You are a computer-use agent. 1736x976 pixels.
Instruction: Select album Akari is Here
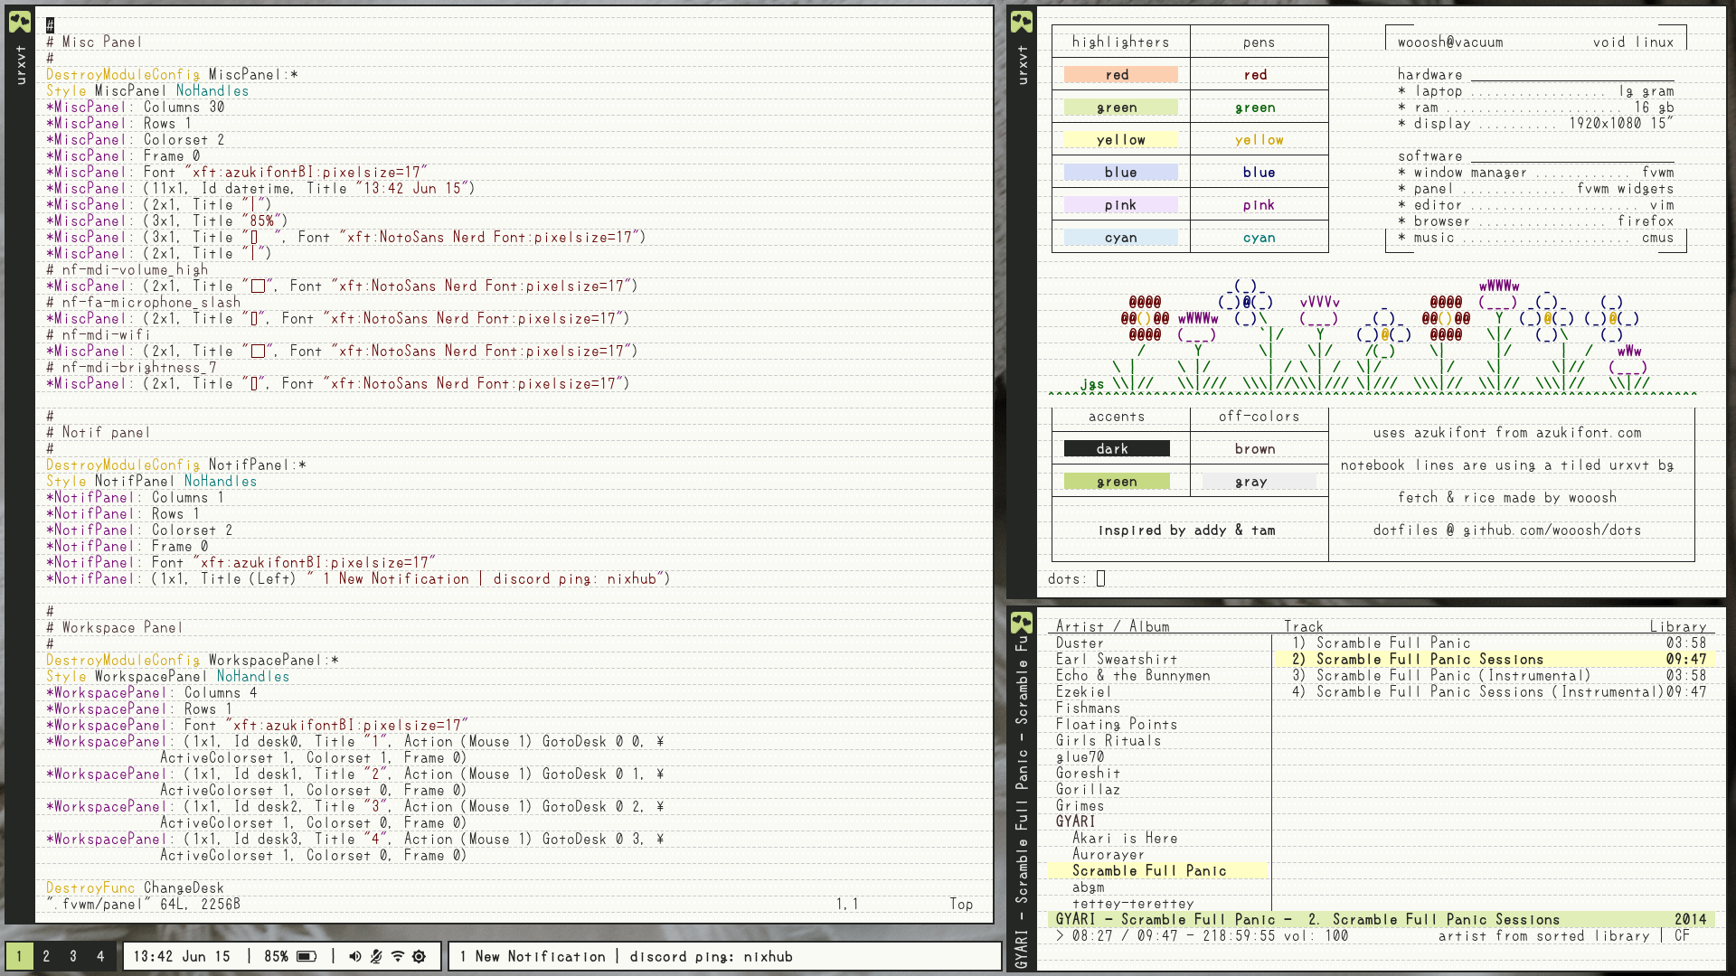point(1124,838)
